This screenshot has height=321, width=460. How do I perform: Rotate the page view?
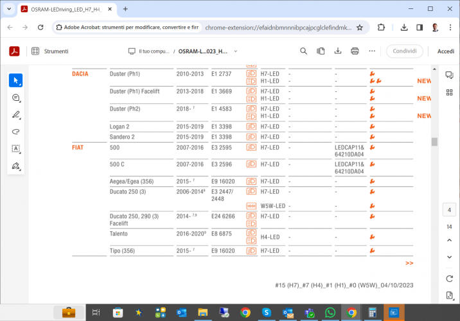tap(449, 279)
